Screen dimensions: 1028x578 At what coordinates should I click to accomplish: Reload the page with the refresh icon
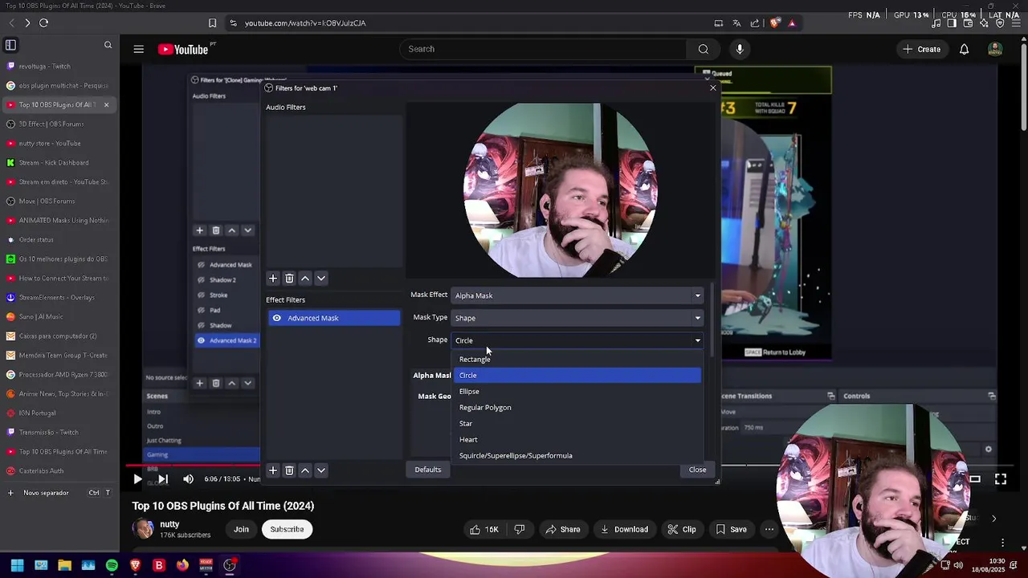(43, 23)
